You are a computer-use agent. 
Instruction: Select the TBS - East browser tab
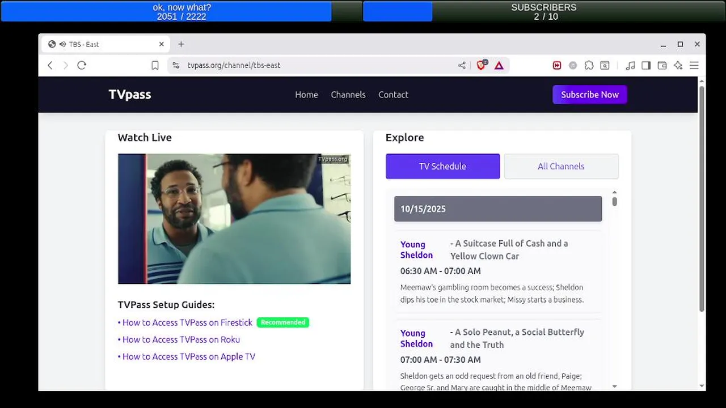(105, 44)
